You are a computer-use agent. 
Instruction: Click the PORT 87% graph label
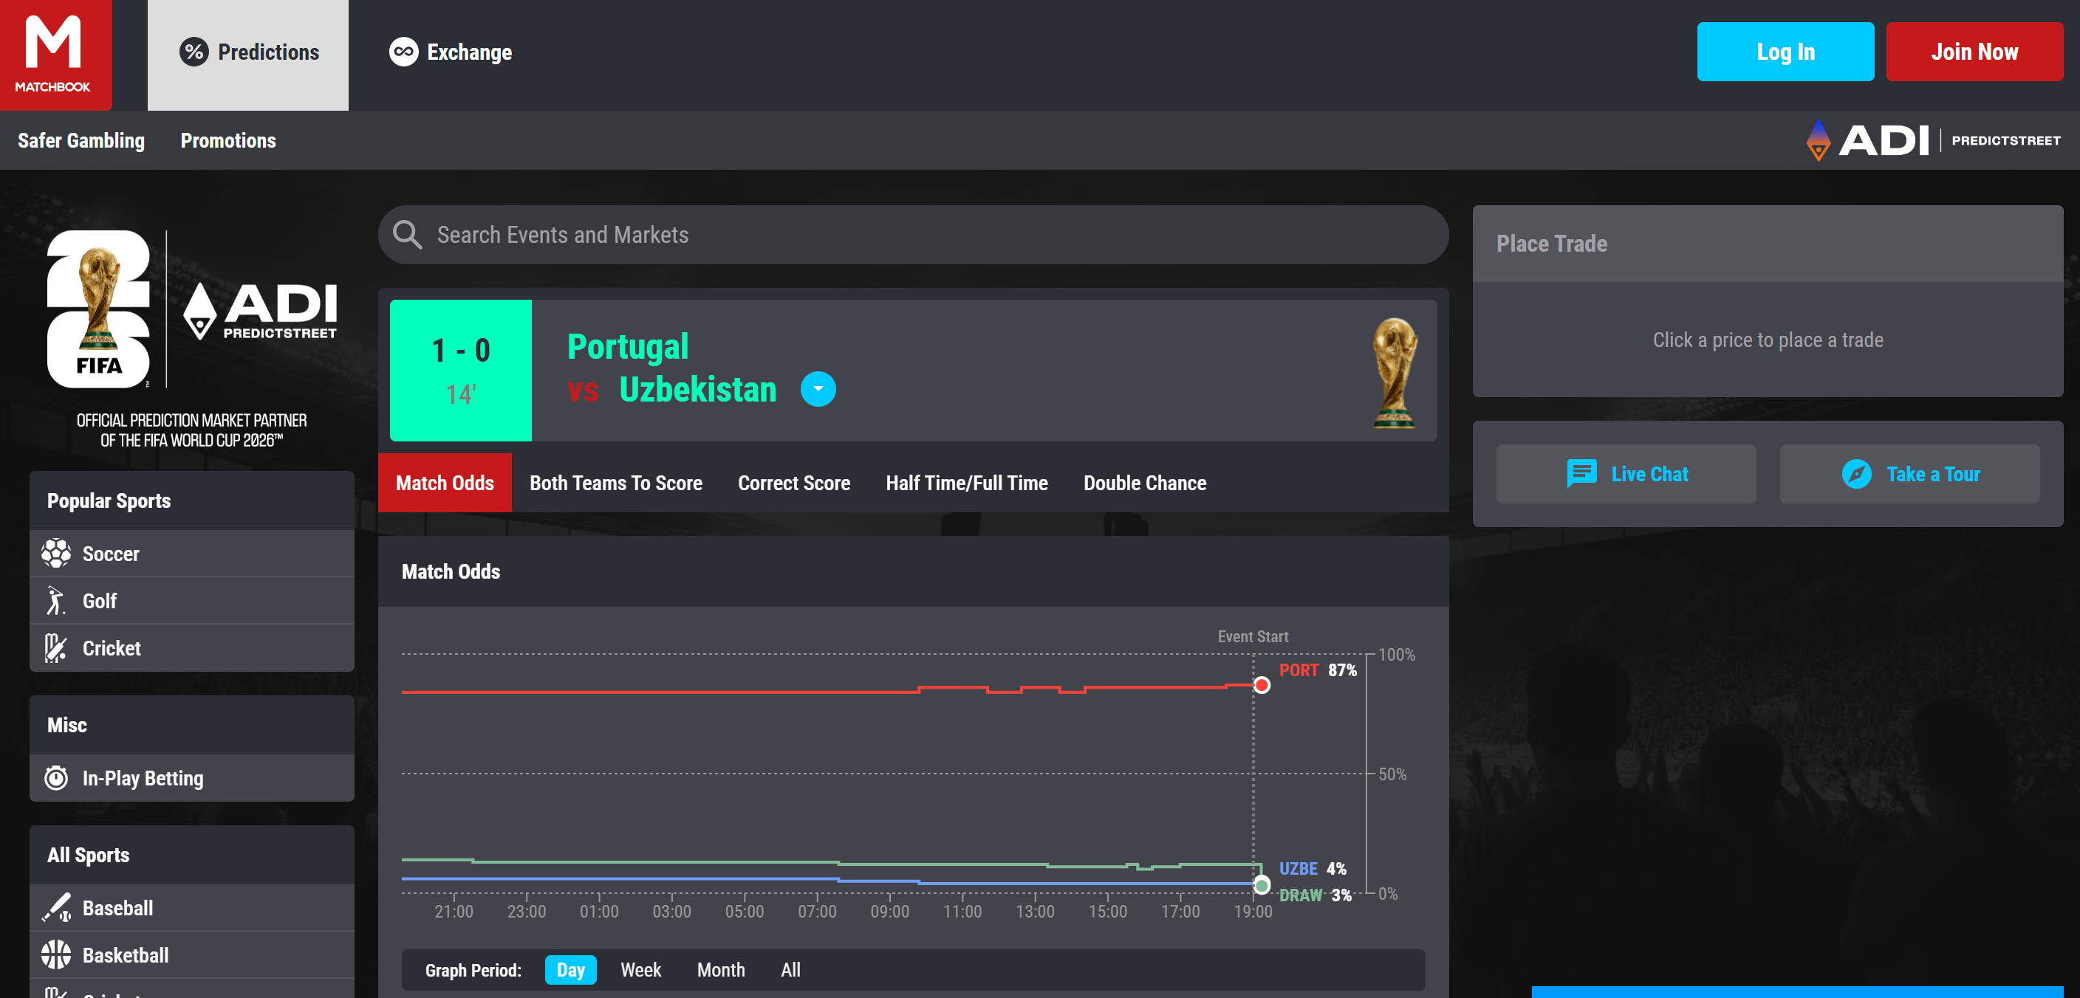(x=1318, y=670)
